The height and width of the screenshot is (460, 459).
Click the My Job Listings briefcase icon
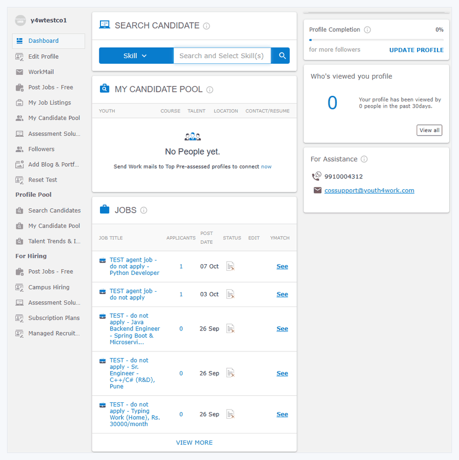(x=20, y=103)
